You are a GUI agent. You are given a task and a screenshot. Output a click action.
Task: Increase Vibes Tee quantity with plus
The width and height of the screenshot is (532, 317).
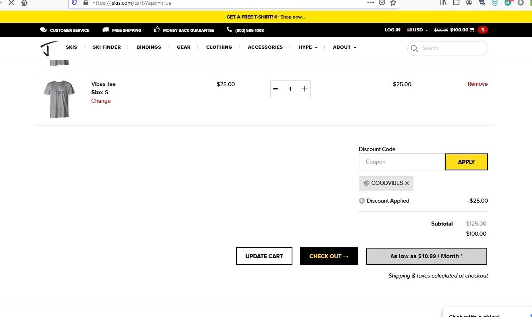coord(304,89)
